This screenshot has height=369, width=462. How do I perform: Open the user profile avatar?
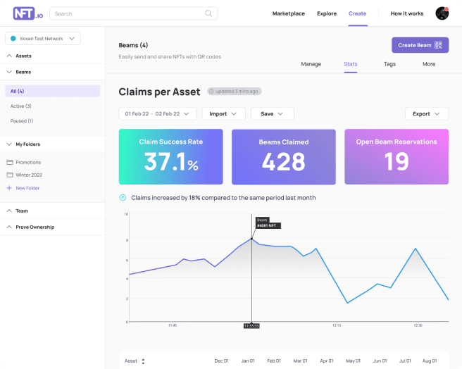pos(442,13)
